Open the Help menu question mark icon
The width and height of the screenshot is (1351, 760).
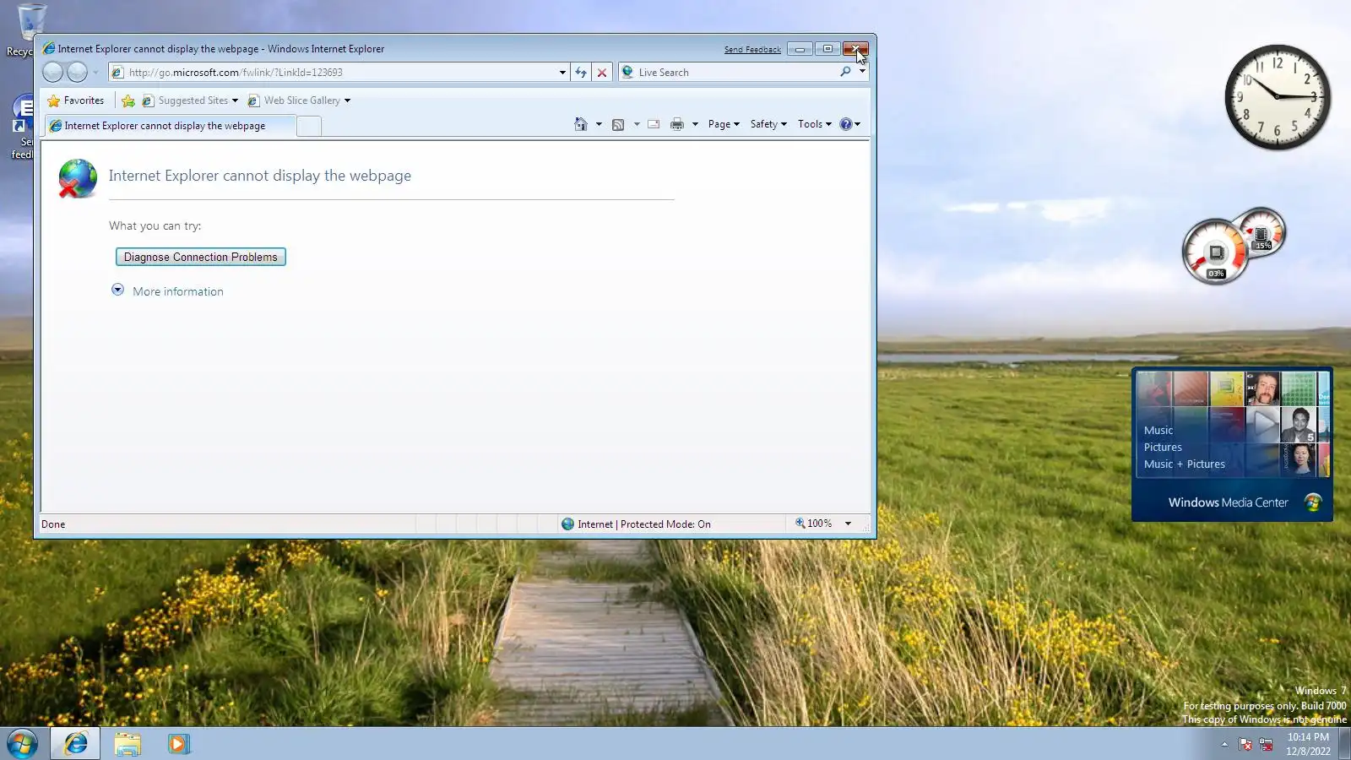pyautogui.click(x=849, y=124)
